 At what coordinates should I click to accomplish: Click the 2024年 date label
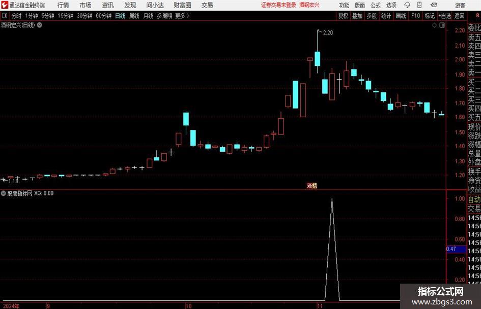(x=11, y=306)
